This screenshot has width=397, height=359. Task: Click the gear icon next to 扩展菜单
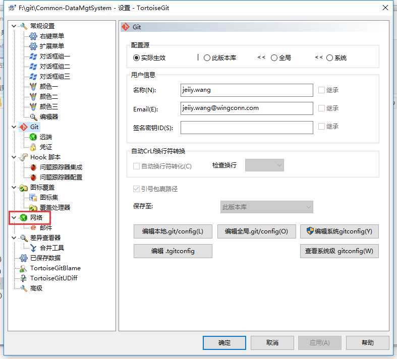coord(33,46)
